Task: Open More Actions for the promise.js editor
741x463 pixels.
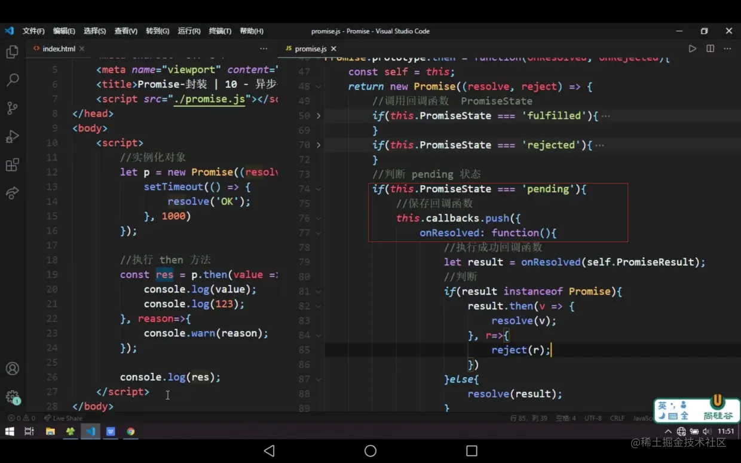Action: (728, 49)
